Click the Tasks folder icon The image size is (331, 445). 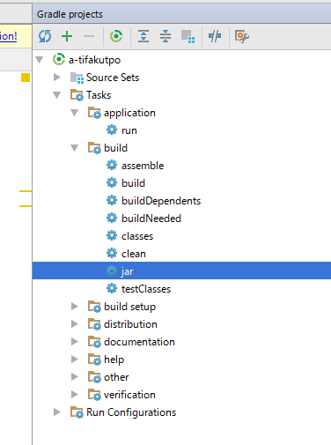coord(77,95)
